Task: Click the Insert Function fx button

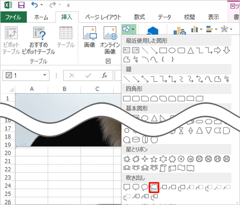Action: [104, 75]
